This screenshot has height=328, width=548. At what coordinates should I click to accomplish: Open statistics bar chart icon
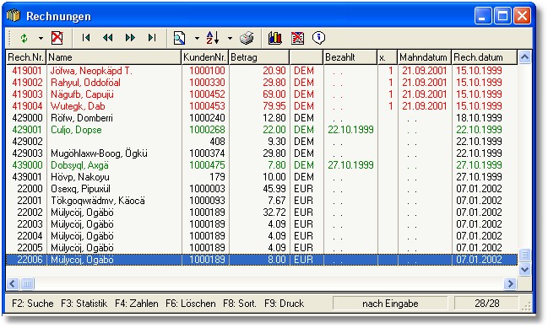[x=275, y=38]
